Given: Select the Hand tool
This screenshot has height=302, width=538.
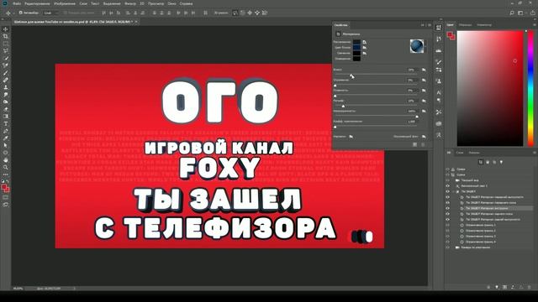Looking at the screenshot, I should (6, 160).
